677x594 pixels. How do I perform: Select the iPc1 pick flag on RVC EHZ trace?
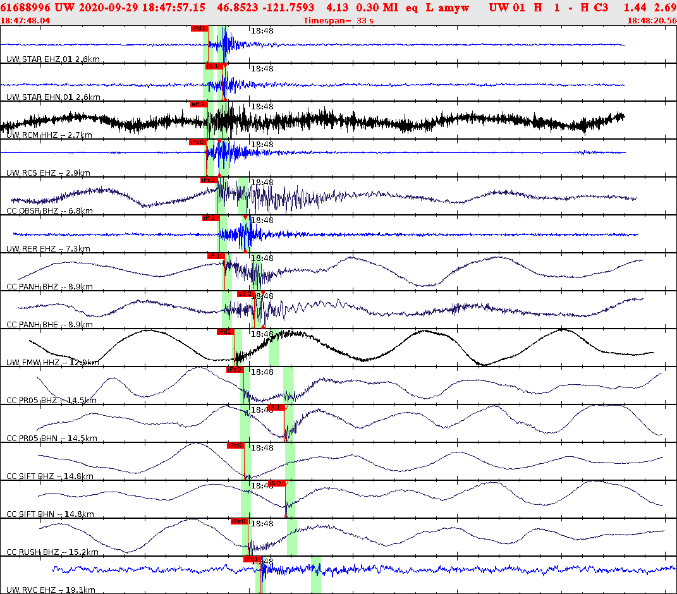pyautogui.click(x=250, y=559)
